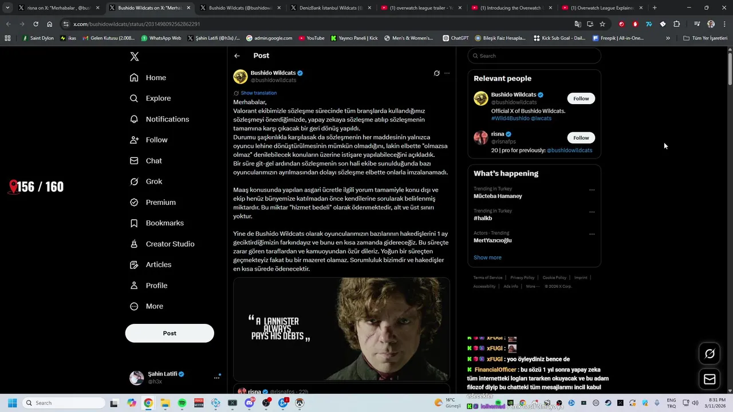Viewport: 733px width, 412px height.
Task: Follow Bushido Wildcats in Relevant people
Action: [x=581, y=98]
